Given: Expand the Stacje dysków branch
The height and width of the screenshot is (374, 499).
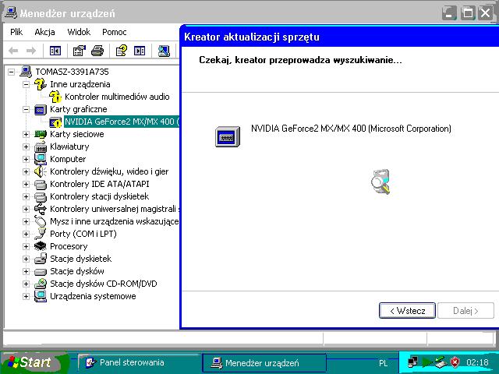Looking at the screenshot, I should pyautogui.click(x=26, y=271).
